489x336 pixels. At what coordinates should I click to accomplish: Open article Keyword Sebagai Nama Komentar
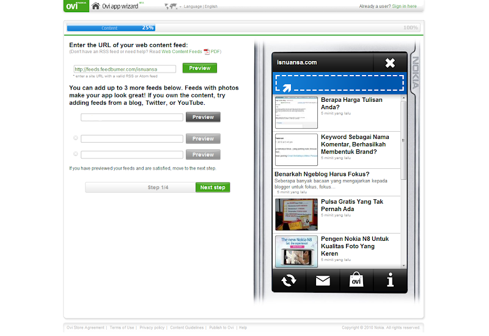355,145
